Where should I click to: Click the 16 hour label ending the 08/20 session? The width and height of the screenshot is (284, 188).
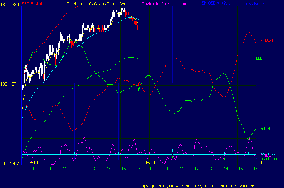[255, 169]
